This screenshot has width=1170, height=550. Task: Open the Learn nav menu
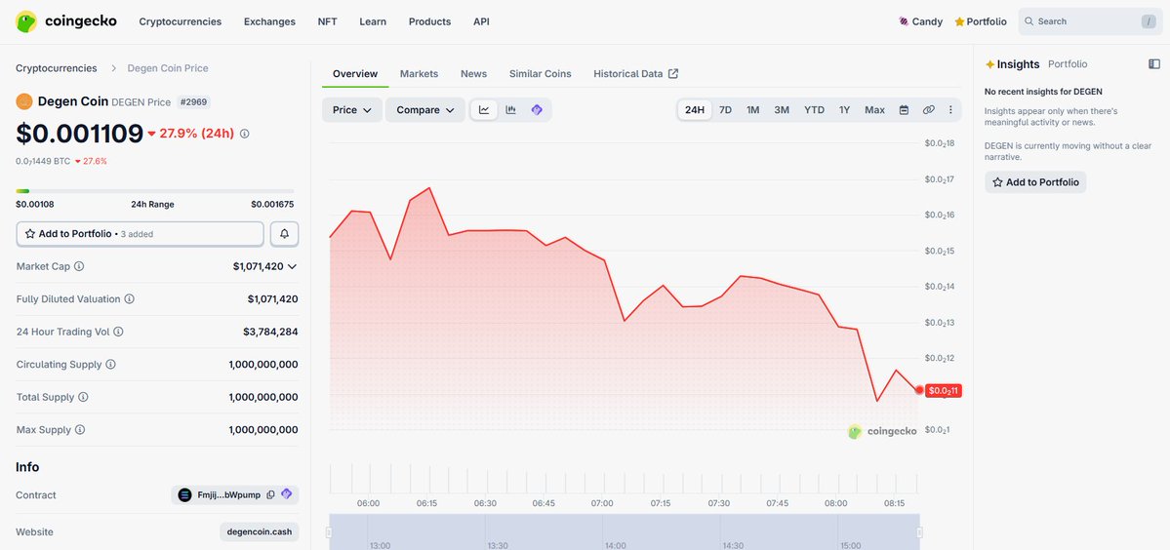click(x=373, y=21)
